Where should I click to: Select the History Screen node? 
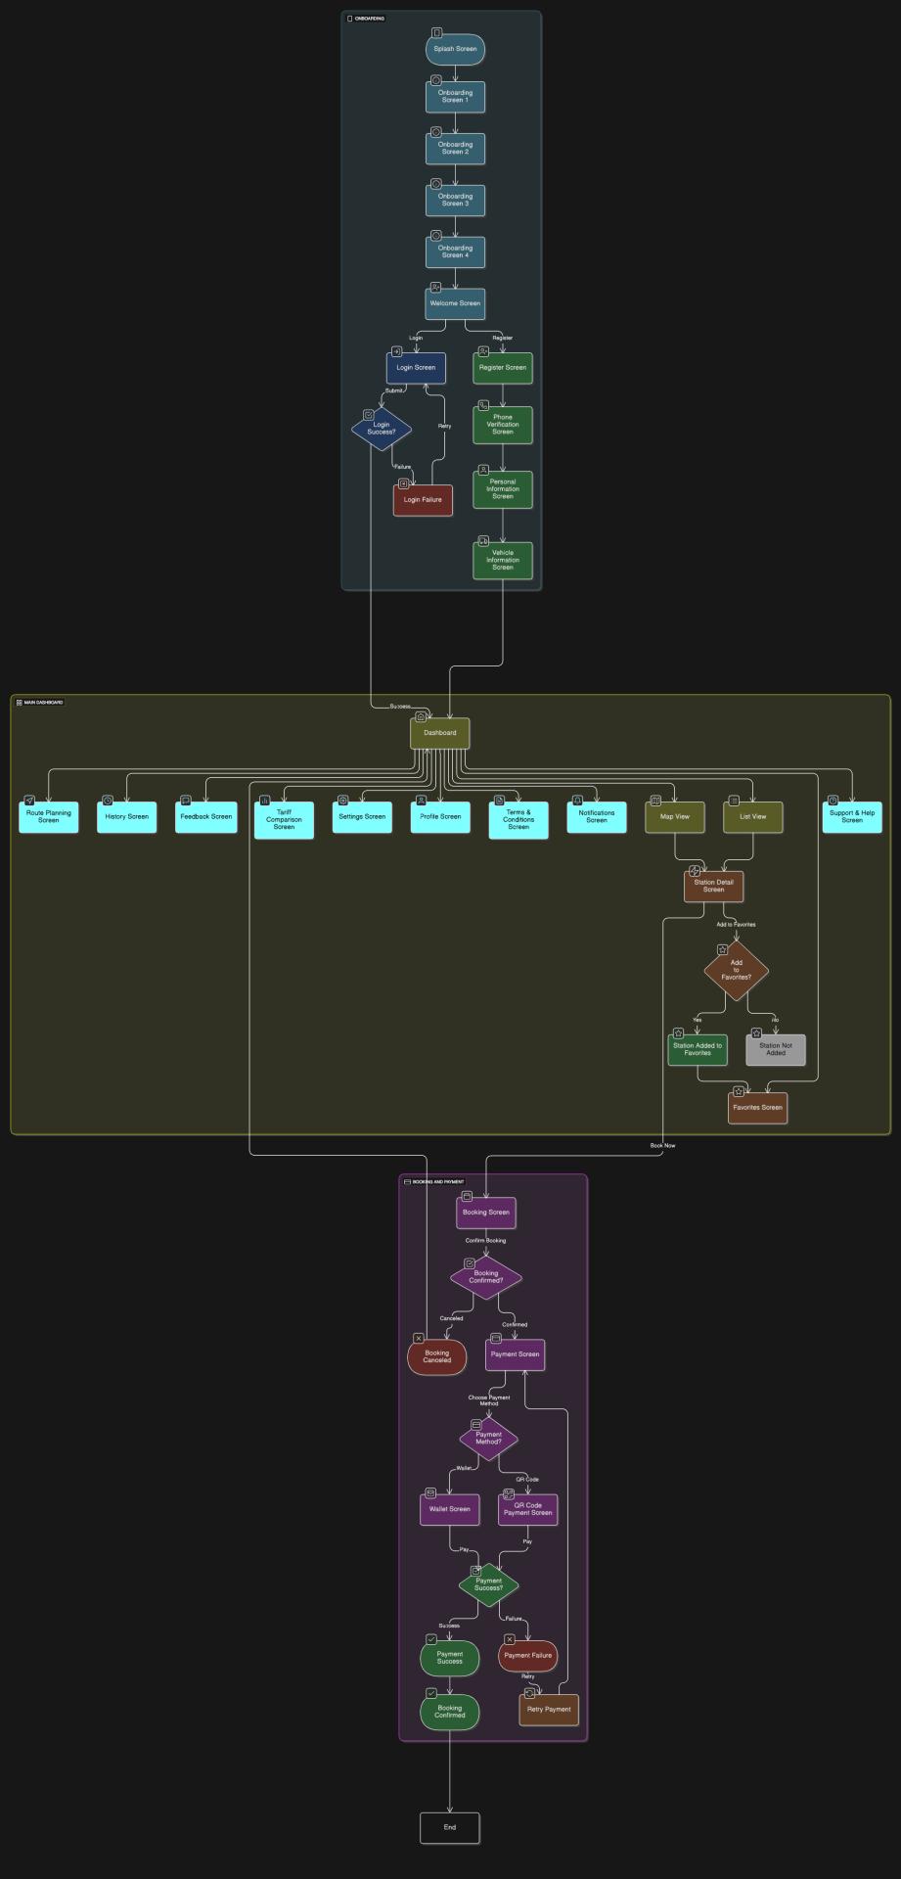[127, 817]
